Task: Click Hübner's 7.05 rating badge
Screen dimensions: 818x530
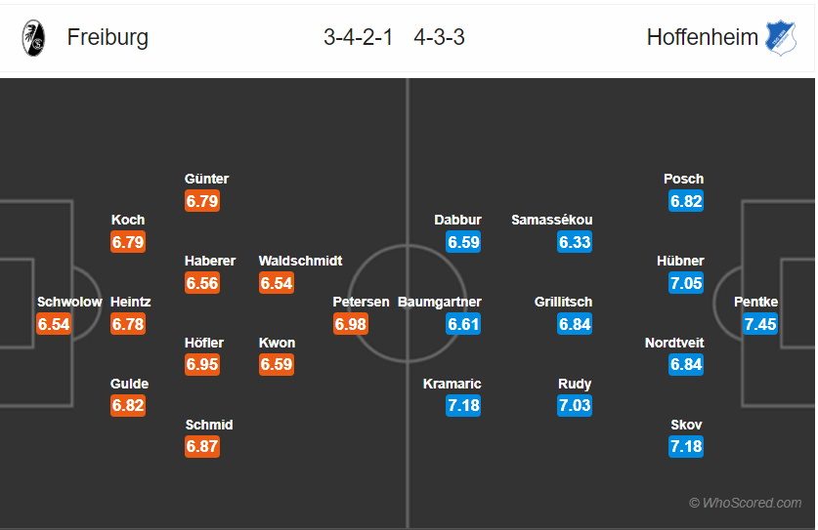Action: 686,283
